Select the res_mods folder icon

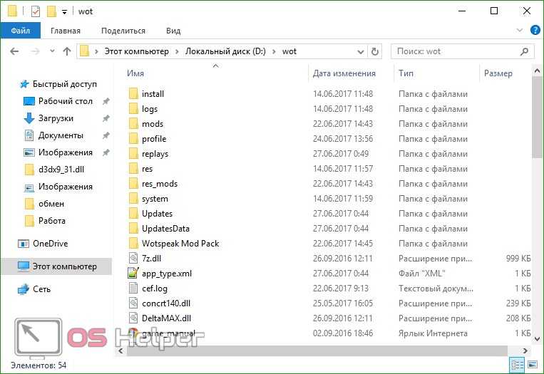click(133, 183)
